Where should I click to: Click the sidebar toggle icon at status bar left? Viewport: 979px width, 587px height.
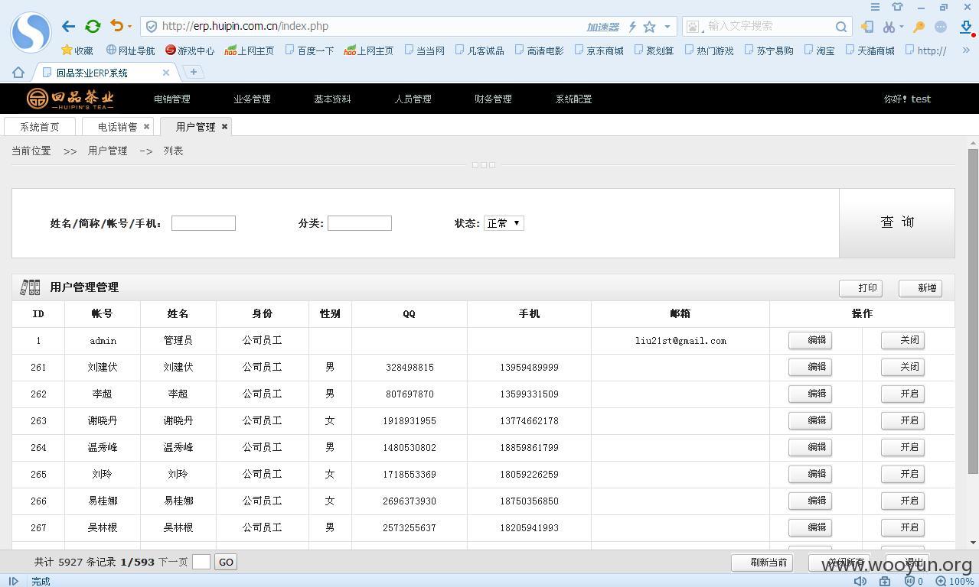click(x=13, y=581)
